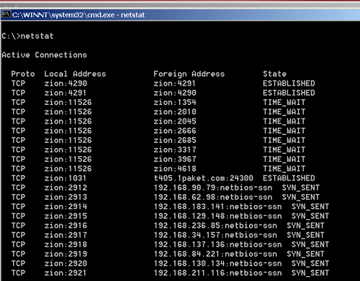Click foreign address '192.168.90.79:netbios-ssn'
The image size is (360, 281).
213,188
